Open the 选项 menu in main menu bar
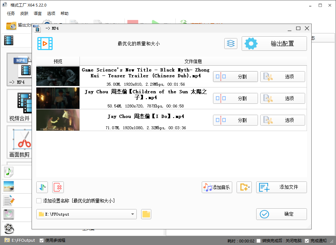This screenshot has width=336, height=245. pyautogui.click(x=51, y=13)
